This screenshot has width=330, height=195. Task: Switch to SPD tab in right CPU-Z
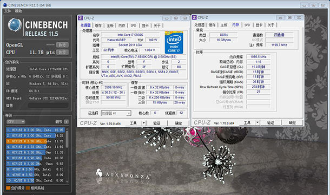(247, 25)
